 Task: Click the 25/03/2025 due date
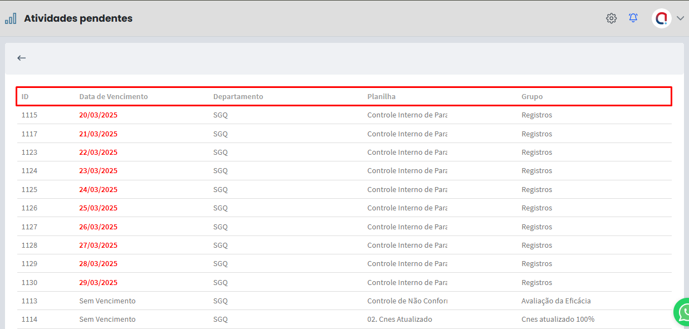(98, 208)
